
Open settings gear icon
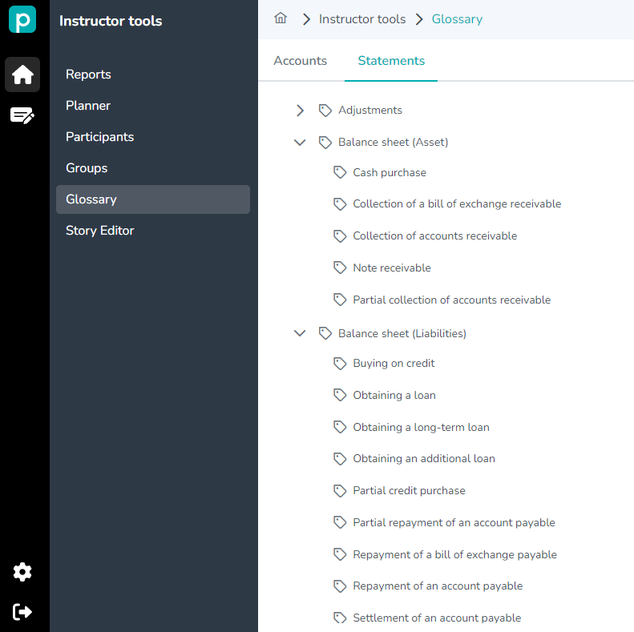point(22,572)
